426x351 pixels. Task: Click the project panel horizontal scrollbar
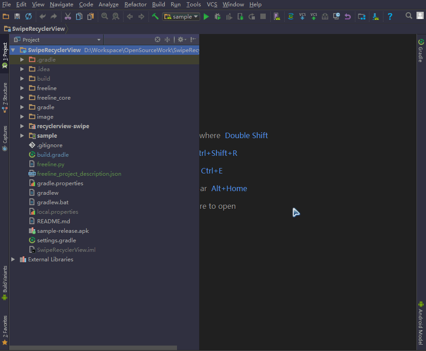pyautogui.click(x=93, y=348)
